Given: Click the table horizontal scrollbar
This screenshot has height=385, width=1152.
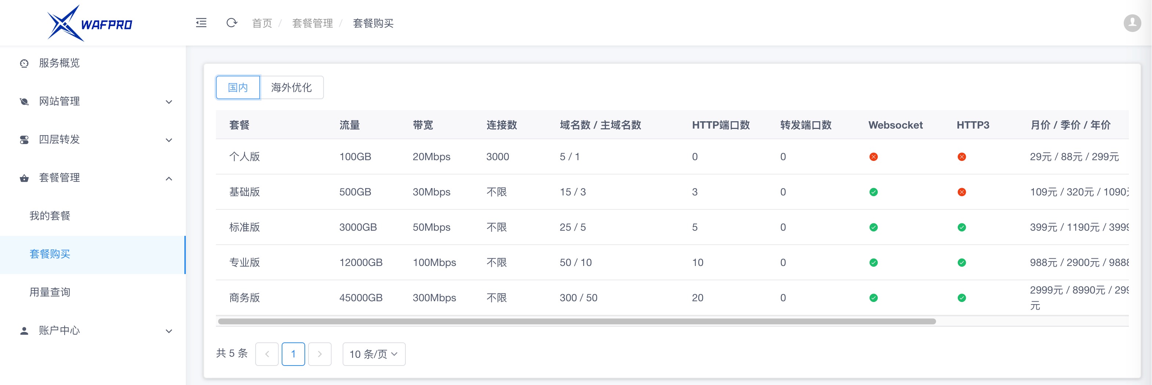Looking at the screenshot, I should (577, 321).
